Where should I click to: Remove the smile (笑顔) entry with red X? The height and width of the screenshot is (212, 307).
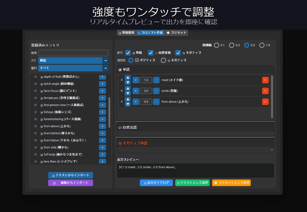pyautogui.click(x=265, y=91)
